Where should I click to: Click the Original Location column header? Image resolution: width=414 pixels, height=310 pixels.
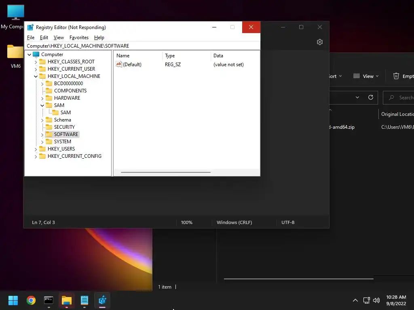tap(397, 114)
